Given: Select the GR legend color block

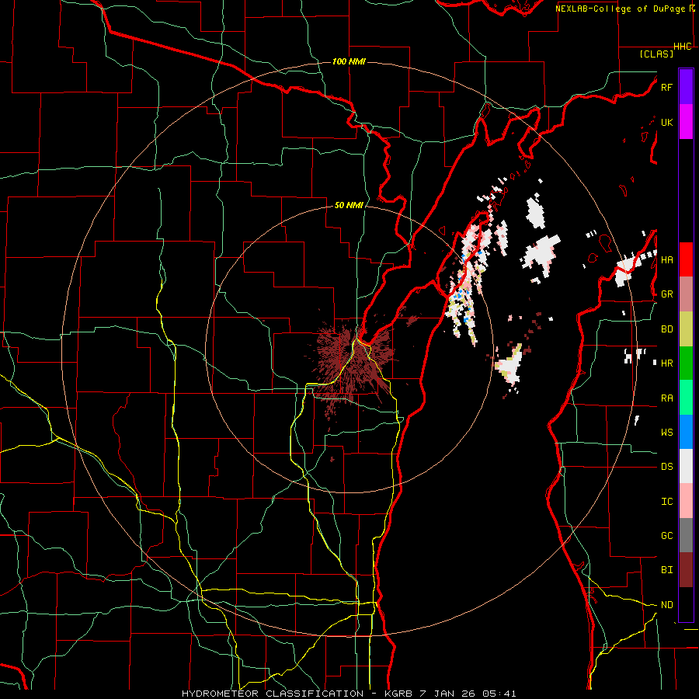Looking at the screenshot, I should (x=686, y=294).
